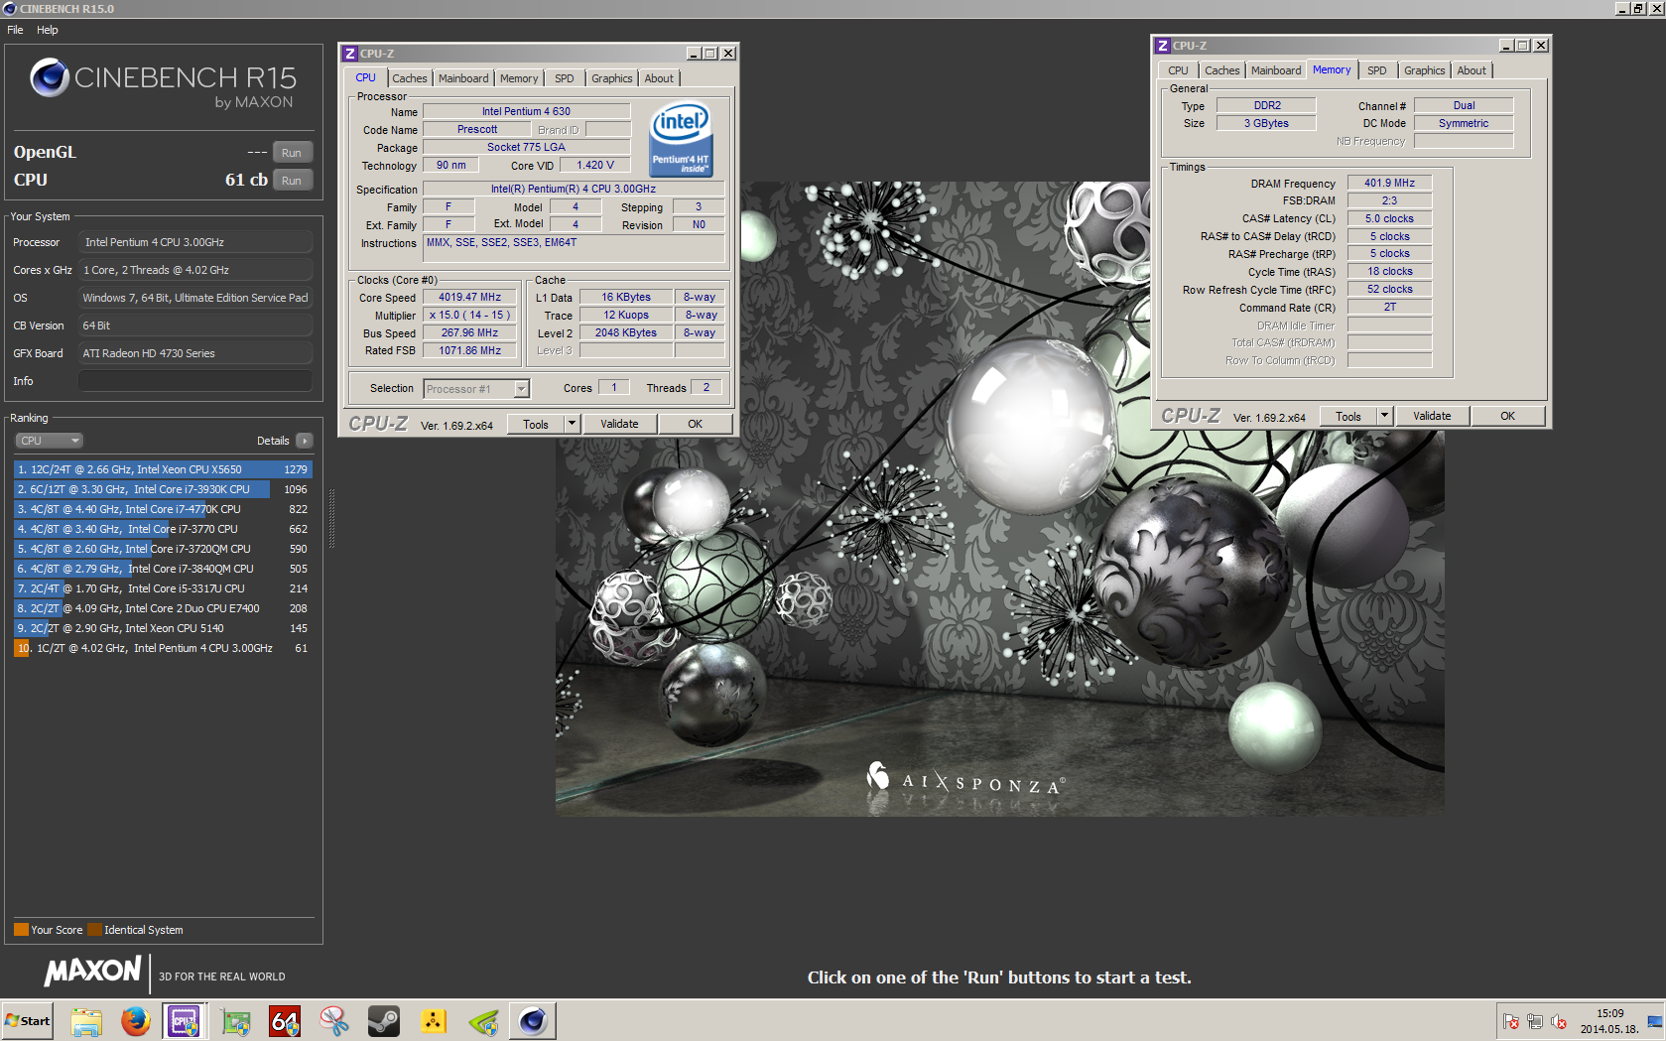Viewport: 1666px width, 1041px height.
Task: Open Tools dropdown arrow in left CPU-Z
Action: [x=572, y=424]
